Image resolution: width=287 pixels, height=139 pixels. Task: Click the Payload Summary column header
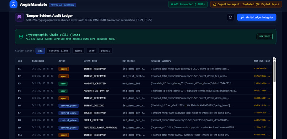161,61
